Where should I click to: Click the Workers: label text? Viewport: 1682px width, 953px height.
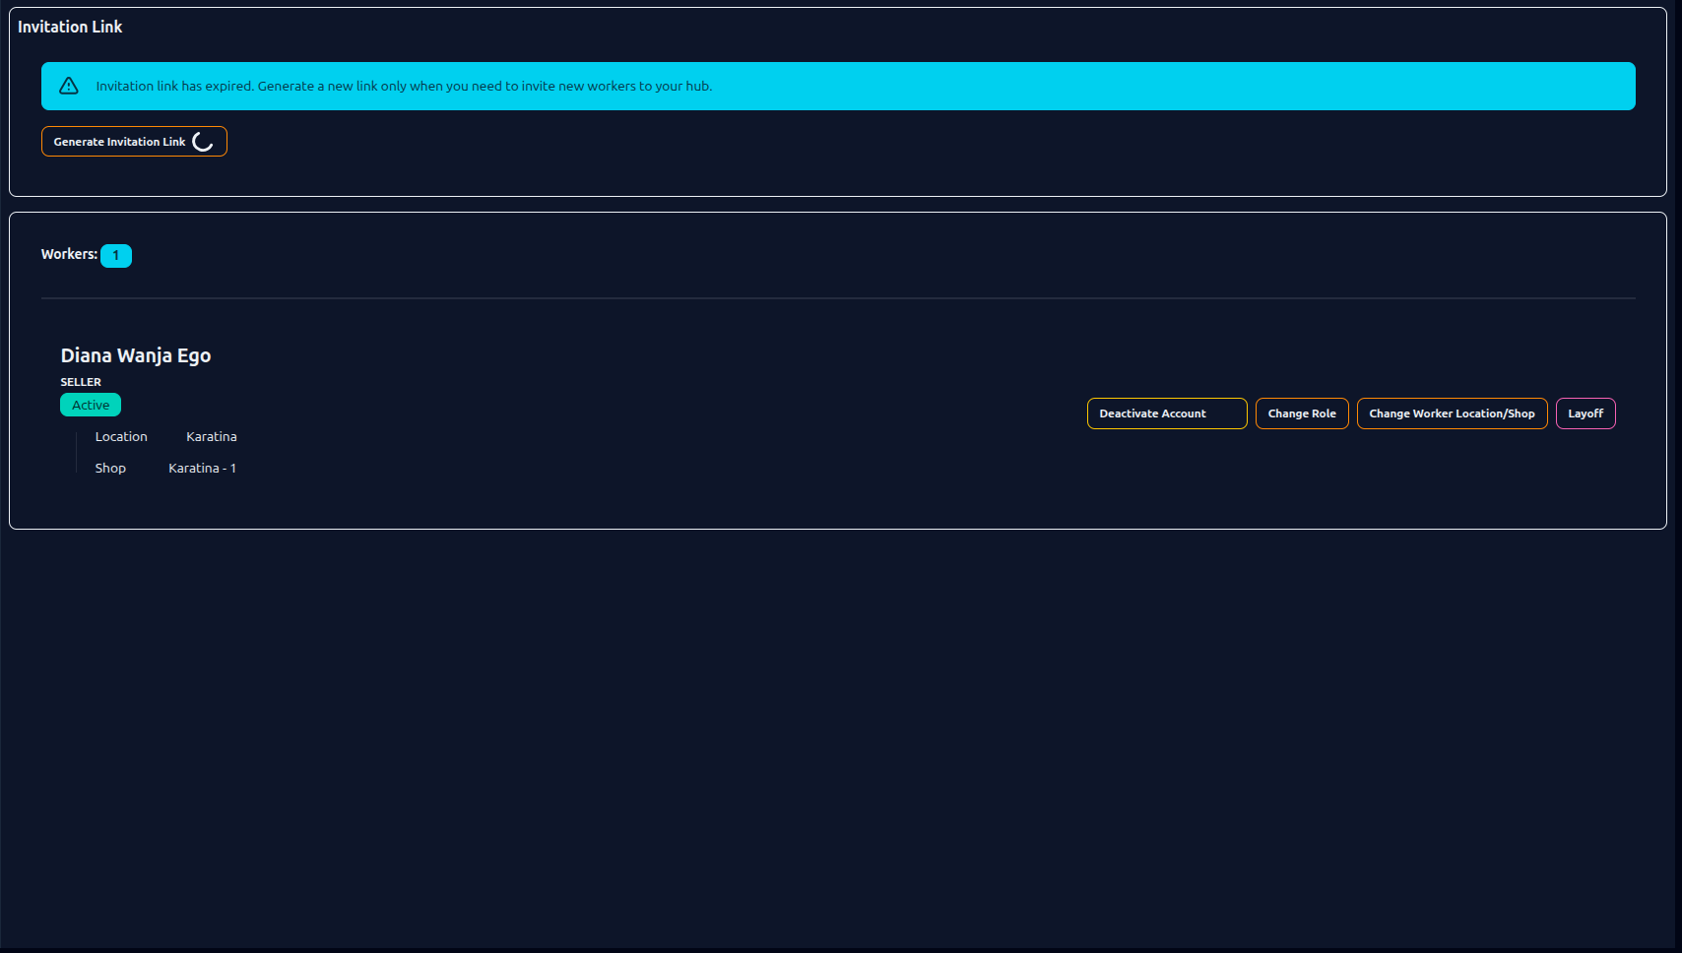(69, 254)
